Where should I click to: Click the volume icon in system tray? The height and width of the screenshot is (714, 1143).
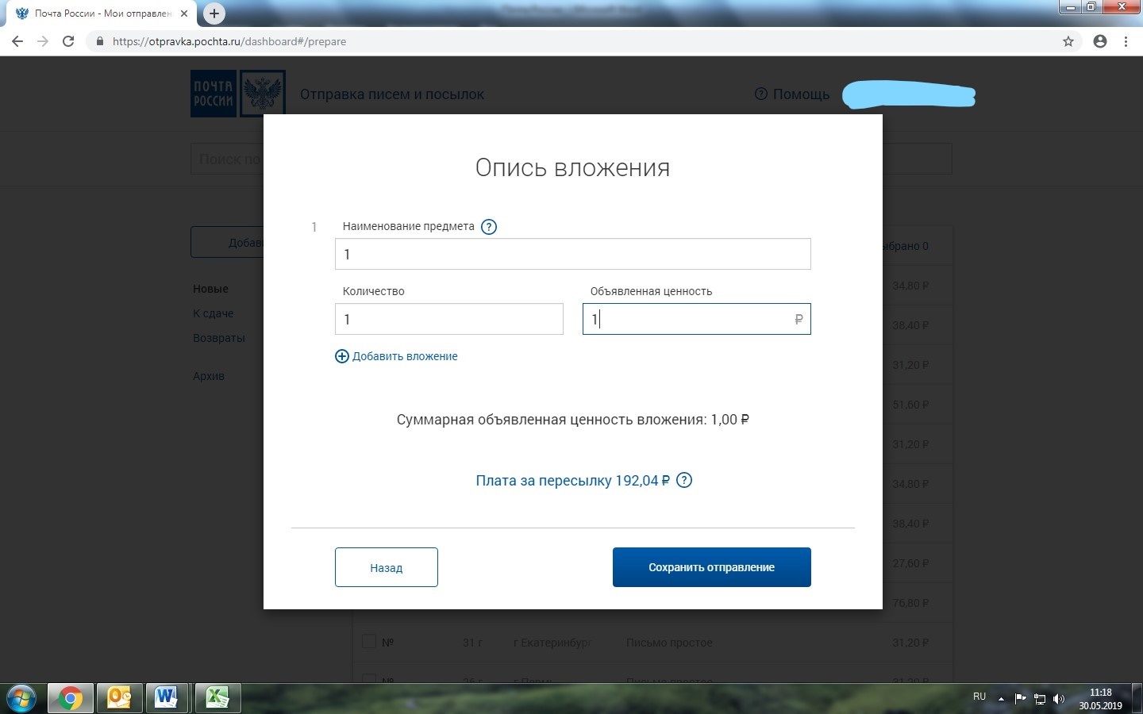point(1058,699)
